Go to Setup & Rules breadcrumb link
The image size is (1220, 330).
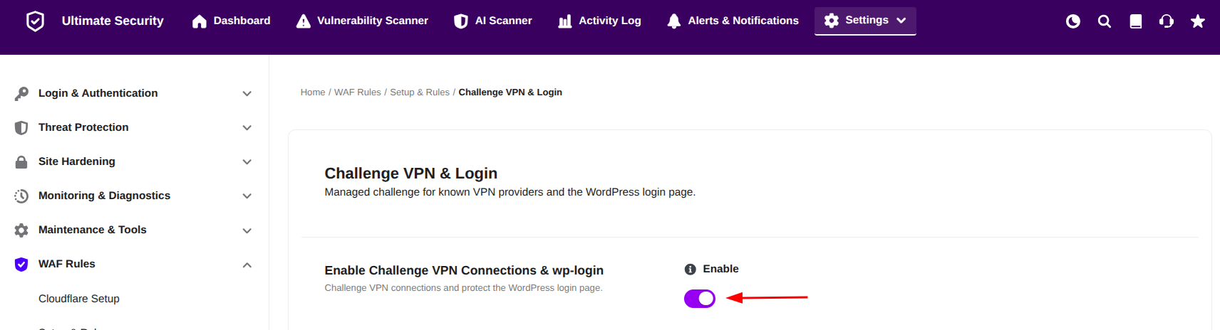click(420, 92)
